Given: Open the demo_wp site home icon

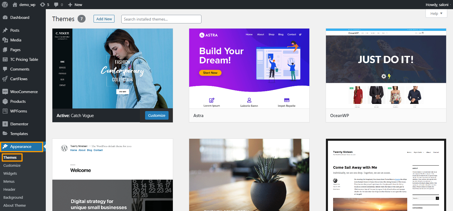Looking at the screenshot, I should point(15,5).
